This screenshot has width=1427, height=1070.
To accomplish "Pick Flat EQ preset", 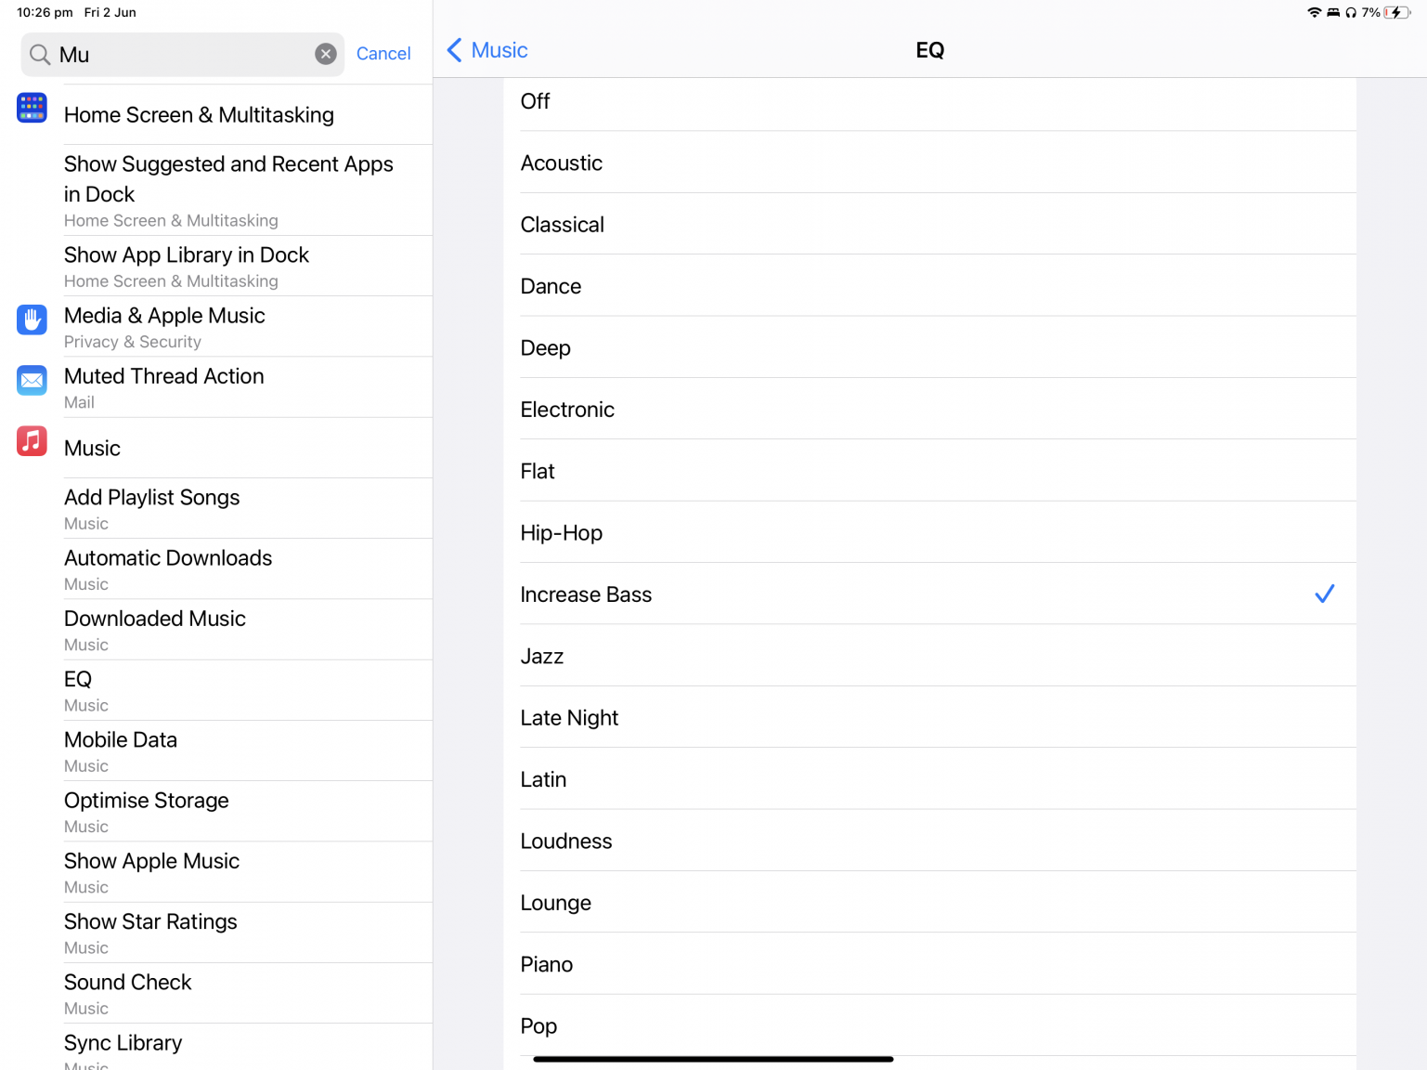I will pos(929,471).
